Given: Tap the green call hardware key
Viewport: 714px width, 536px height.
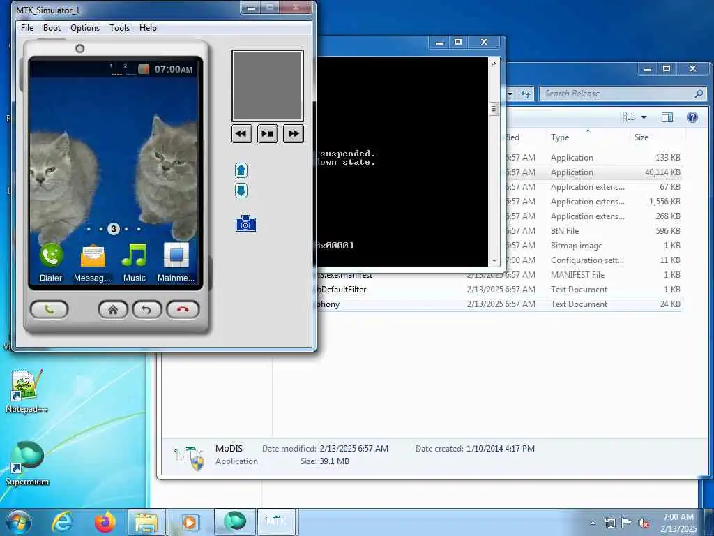Looking at the screenshot, I should click(x=50, y=310).
